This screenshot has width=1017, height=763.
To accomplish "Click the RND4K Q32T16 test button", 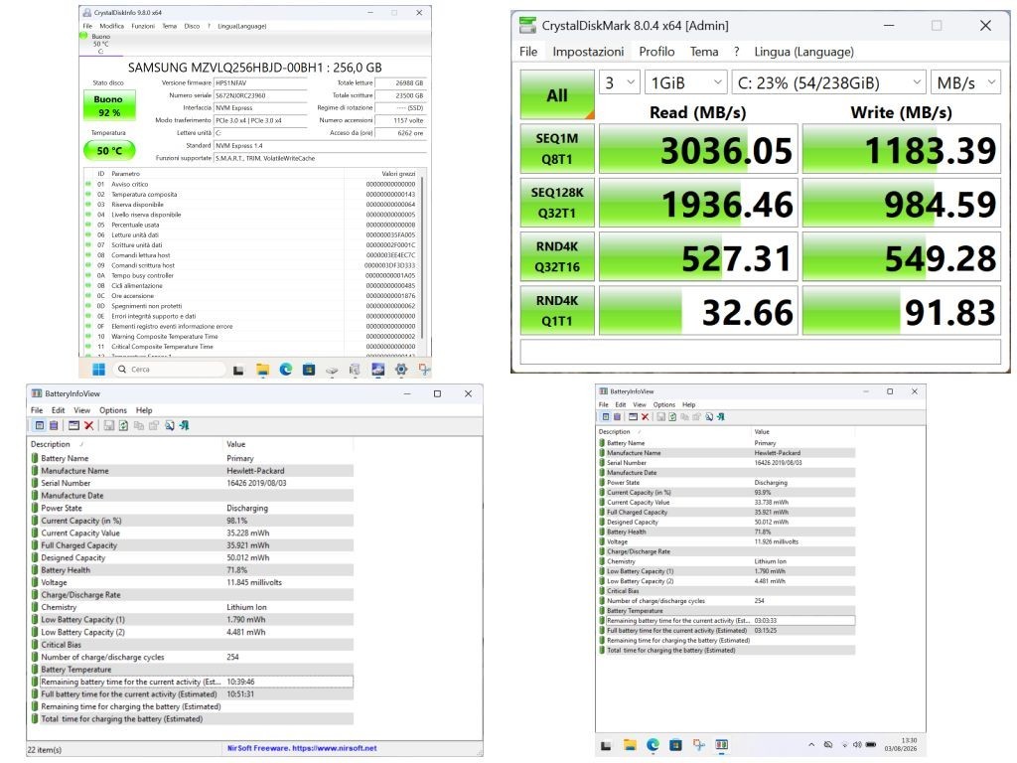I will (557, 256).
